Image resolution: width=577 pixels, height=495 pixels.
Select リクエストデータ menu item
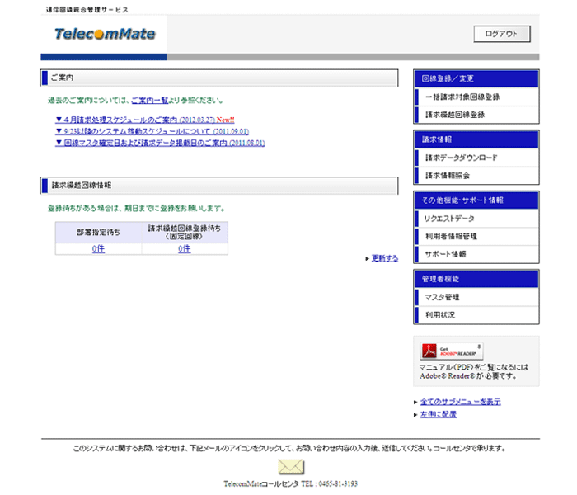(x=476, y=219)
